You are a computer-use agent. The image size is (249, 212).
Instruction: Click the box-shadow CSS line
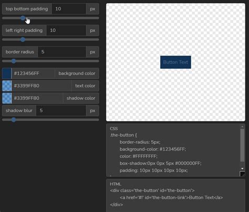(x=161, y=163)
